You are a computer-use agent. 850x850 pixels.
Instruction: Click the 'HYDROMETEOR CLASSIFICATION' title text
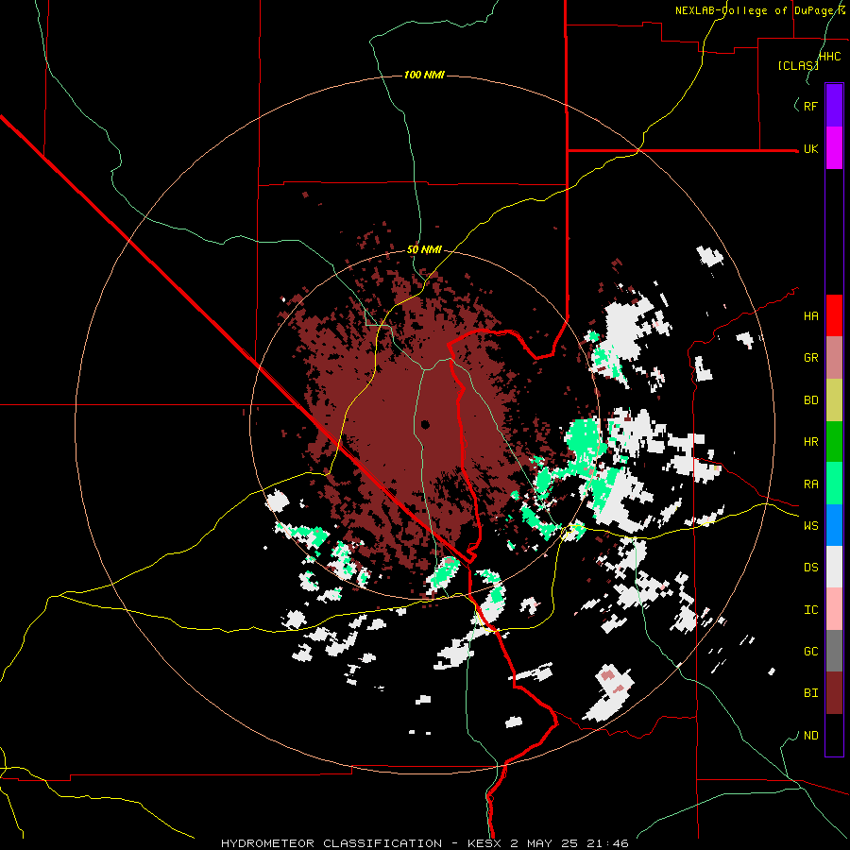pyautogui.click(x=331, y=843)
